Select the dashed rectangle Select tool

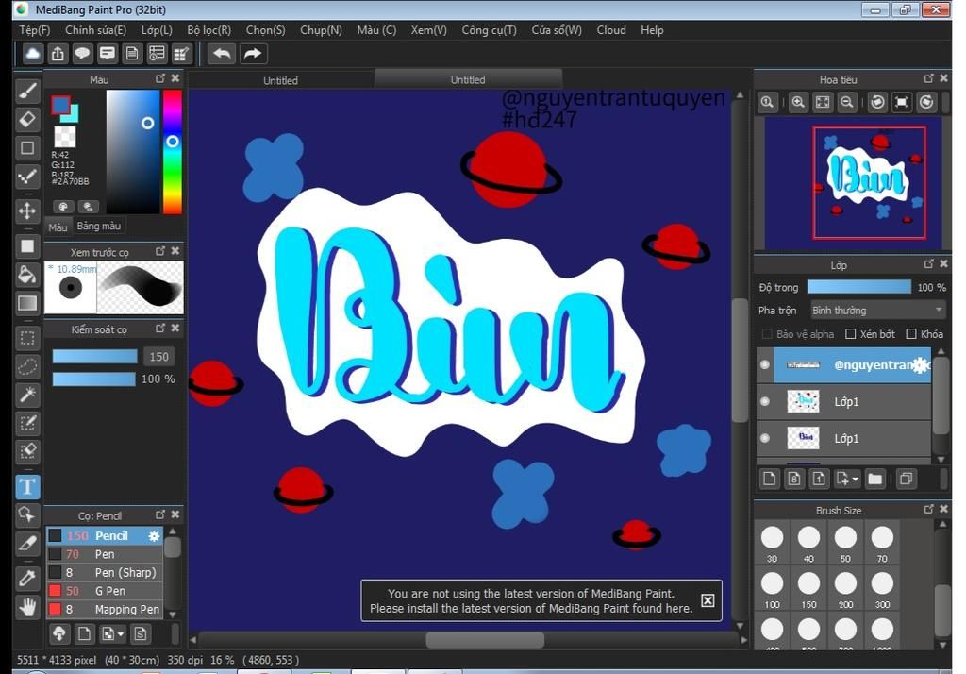pyautogui.click(x=27, y=338)
